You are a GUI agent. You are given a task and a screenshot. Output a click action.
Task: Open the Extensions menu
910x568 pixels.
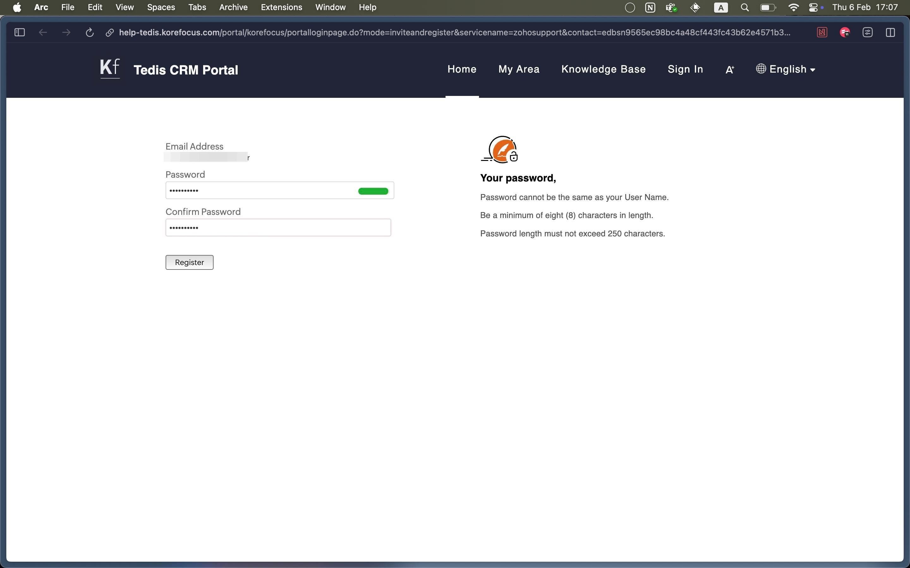tap(281, 8)
